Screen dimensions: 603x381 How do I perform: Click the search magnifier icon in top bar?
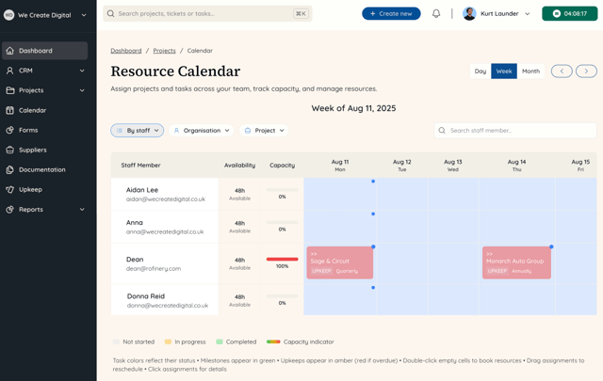[111, 14]
